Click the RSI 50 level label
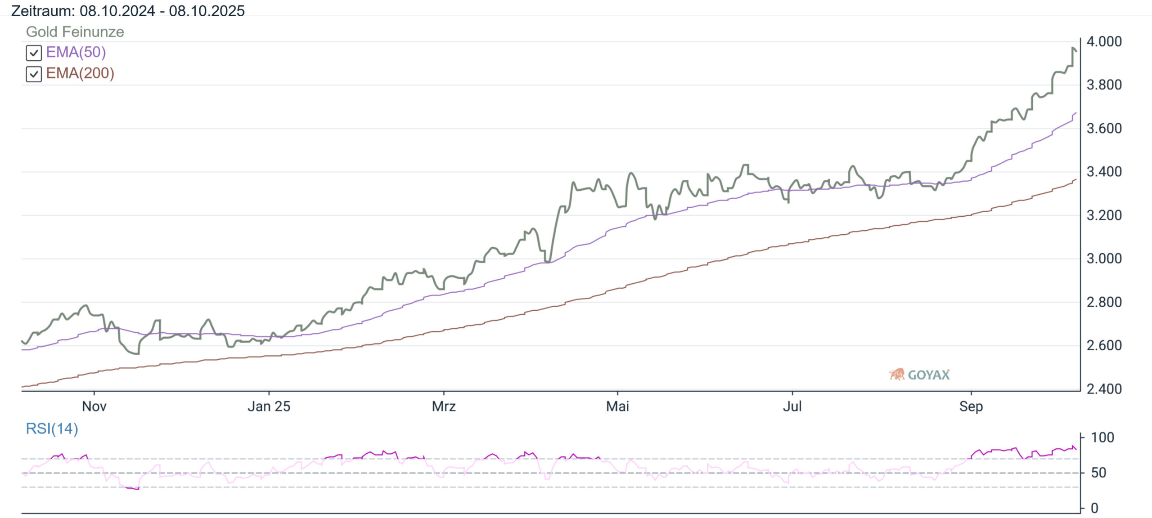 [x=1098, y=473]
